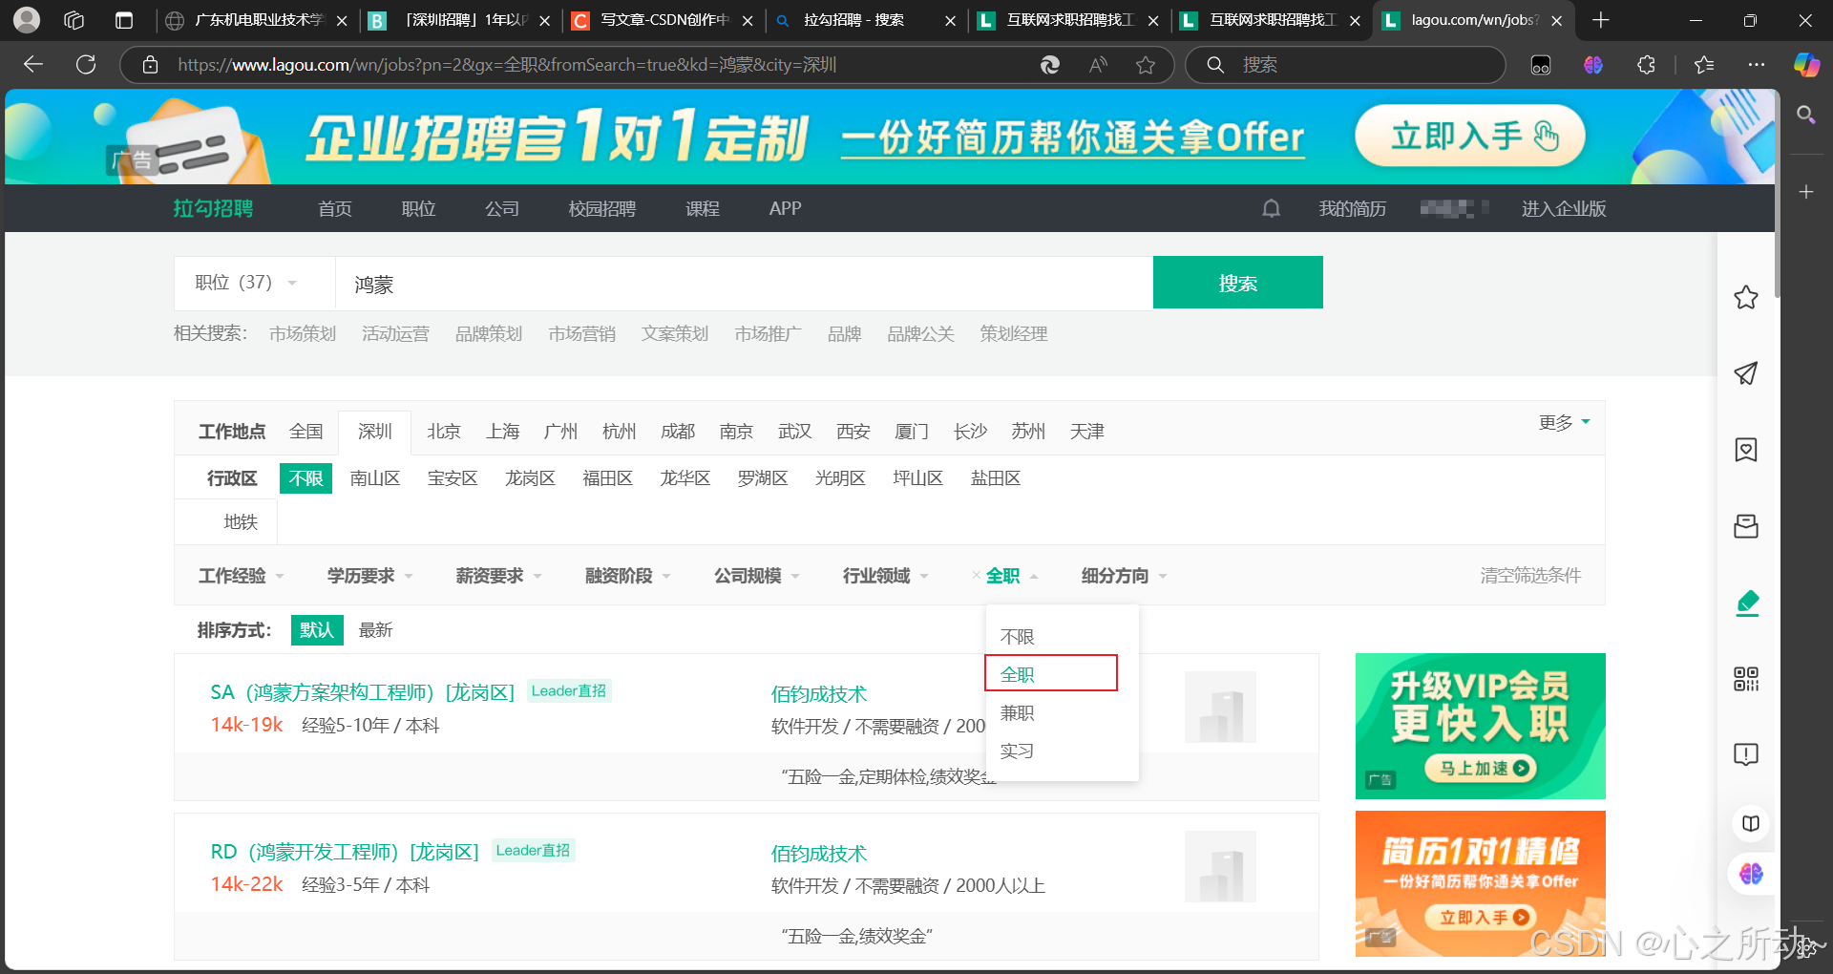Choose 实习 in job type menu
1833x974 pixels.
coord(1017,752)
